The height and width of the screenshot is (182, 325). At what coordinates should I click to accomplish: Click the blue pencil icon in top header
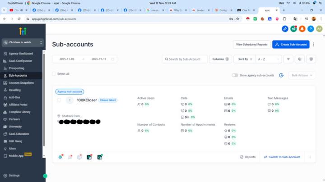(285, 29)
